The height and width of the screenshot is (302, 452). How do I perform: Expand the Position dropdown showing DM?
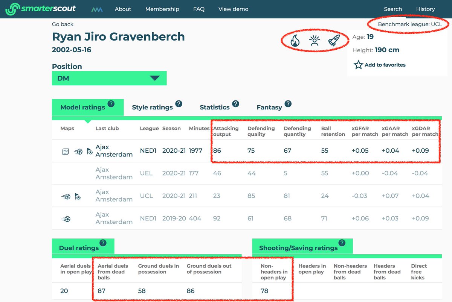click(109, 78)
